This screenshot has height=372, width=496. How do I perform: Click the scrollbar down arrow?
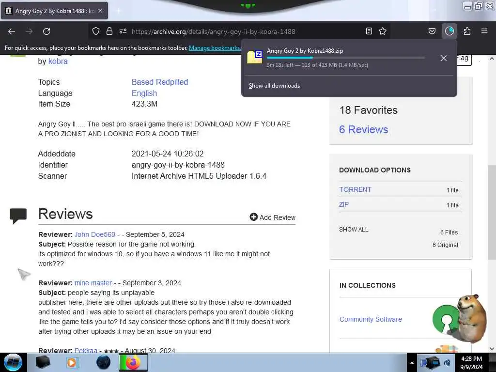[x=492, y=349]
